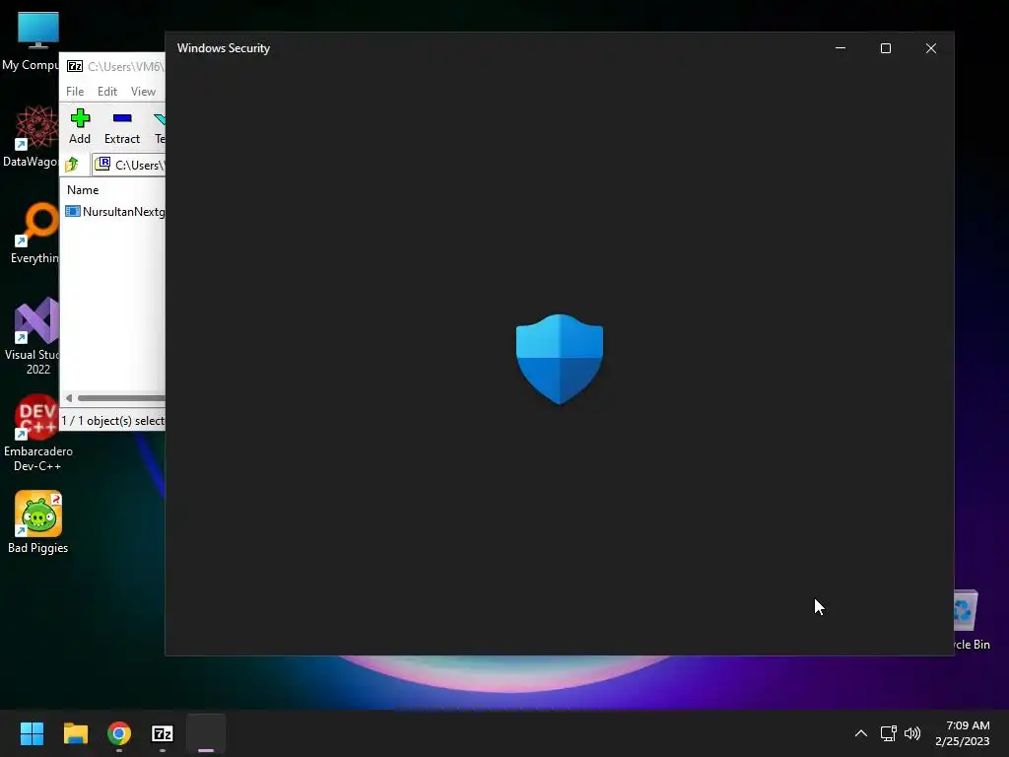The width and height of the screenshot is (1009, 757).
Task: Select the Recycle Bin desktop icon
Action: pyautogui.click(x=972, y=621)
